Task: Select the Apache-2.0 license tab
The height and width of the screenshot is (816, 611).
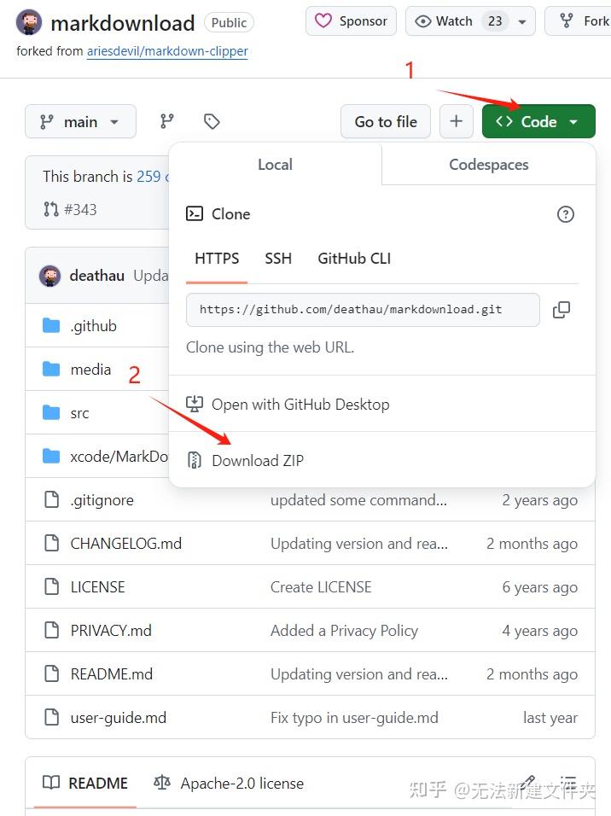Action: coord(229,783)
